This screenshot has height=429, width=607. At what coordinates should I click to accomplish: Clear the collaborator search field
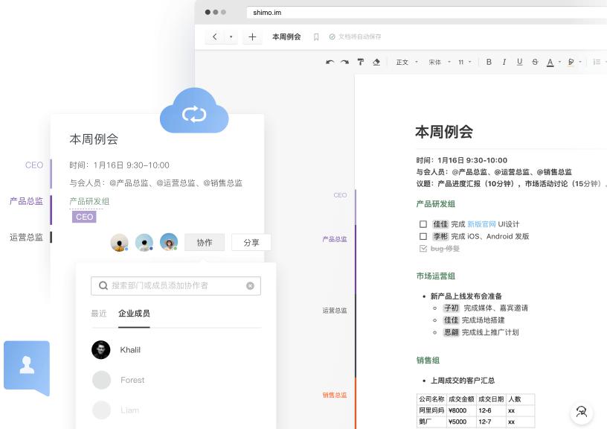250,285
